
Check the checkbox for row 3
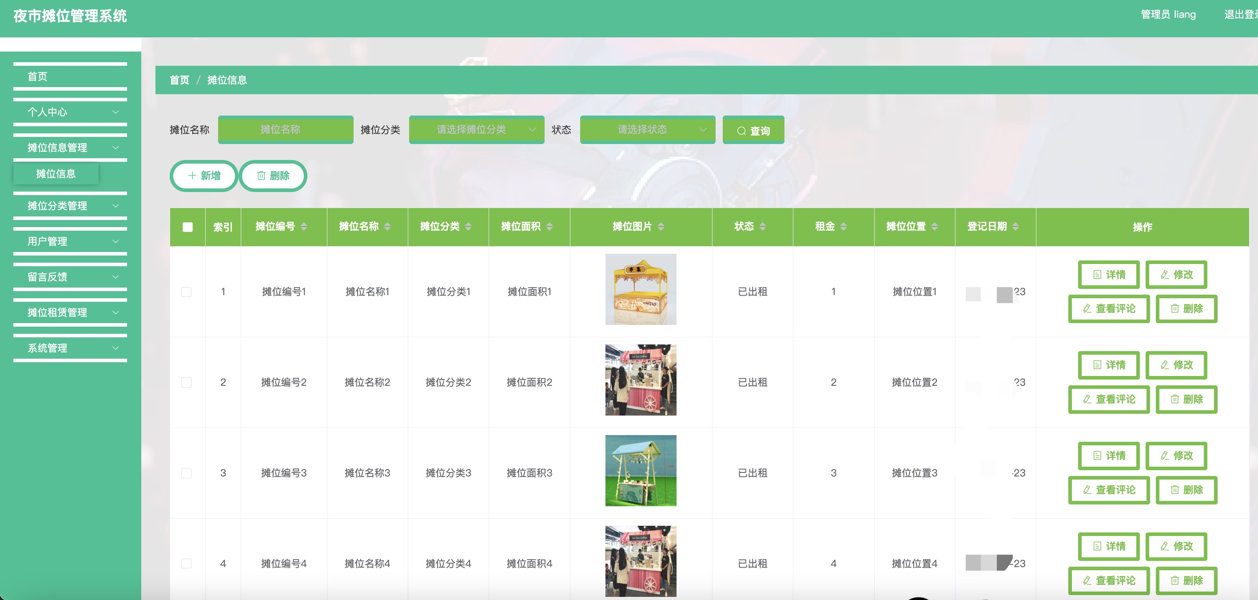coord(186,473)
